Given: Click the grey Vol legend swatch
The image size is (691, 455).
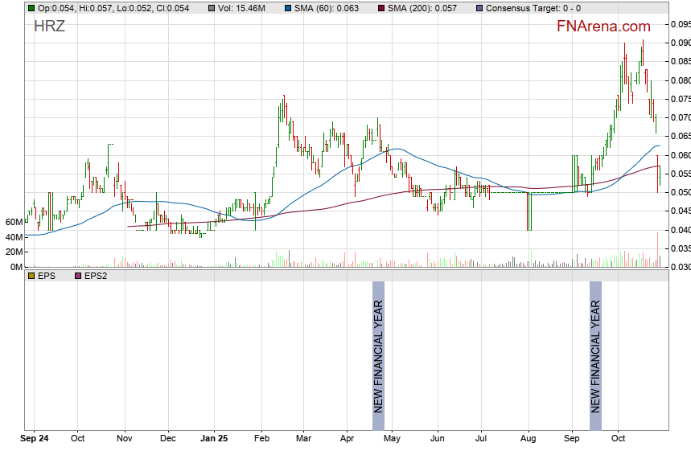Looking at the screenshot, I should [211, 7].
